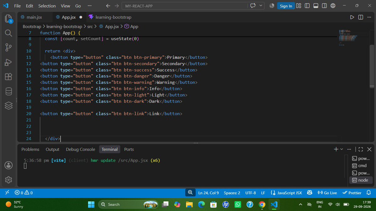Open the overflow menu ellipsis in the menu bar

tap(90, 6)
